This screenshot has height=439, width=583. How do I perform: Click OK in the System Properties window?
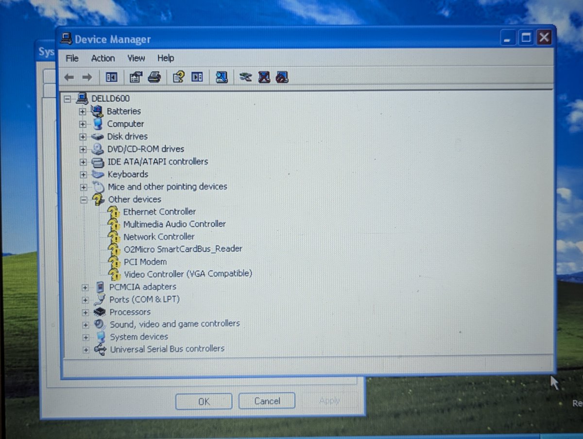tap(204, 401)
